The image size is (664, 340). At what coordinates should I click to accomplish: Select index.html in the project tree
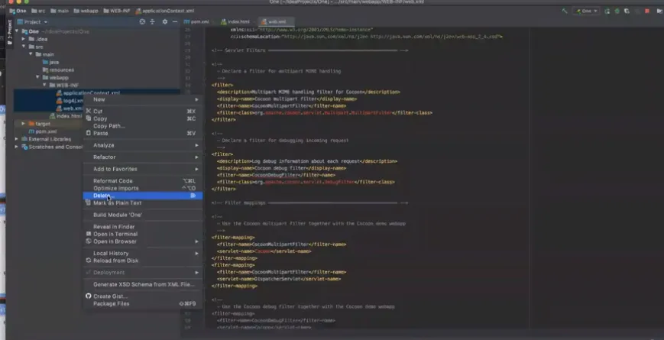click(66, 116)
